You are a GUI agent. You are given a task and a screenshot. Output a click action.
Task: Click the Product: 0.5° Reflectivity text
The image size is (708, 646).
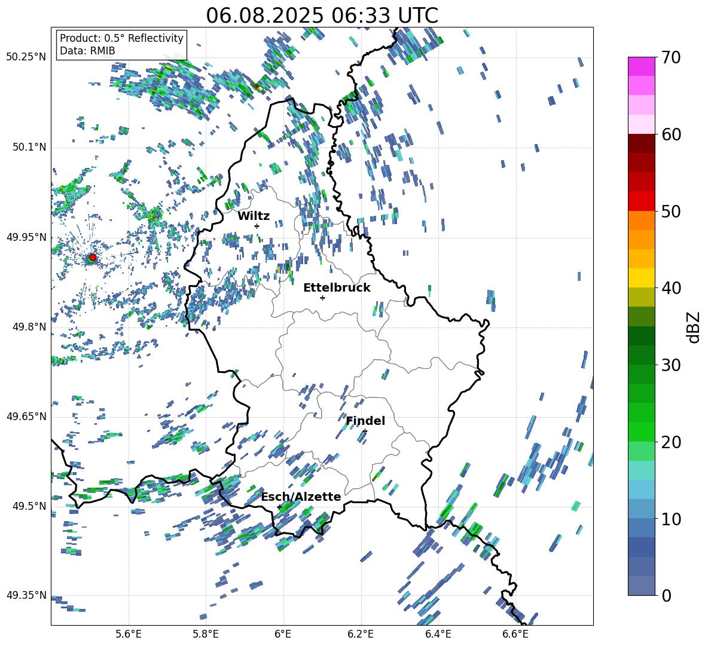121,38
